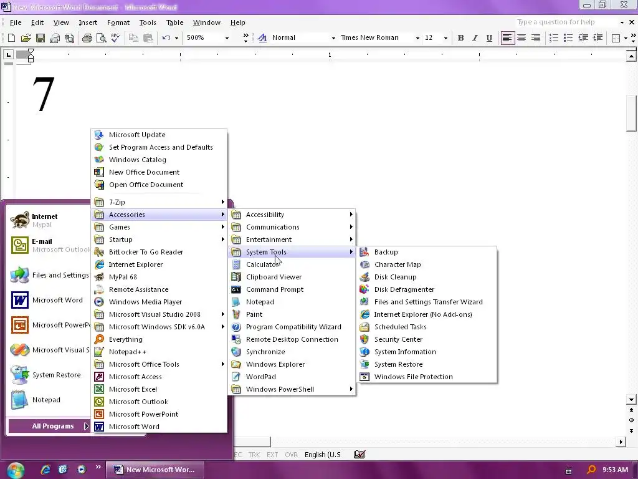The width and height of the screenshot is (638, 479).
Task: Click the vertical scrollbar down arrow
Action: click(631, 400)
